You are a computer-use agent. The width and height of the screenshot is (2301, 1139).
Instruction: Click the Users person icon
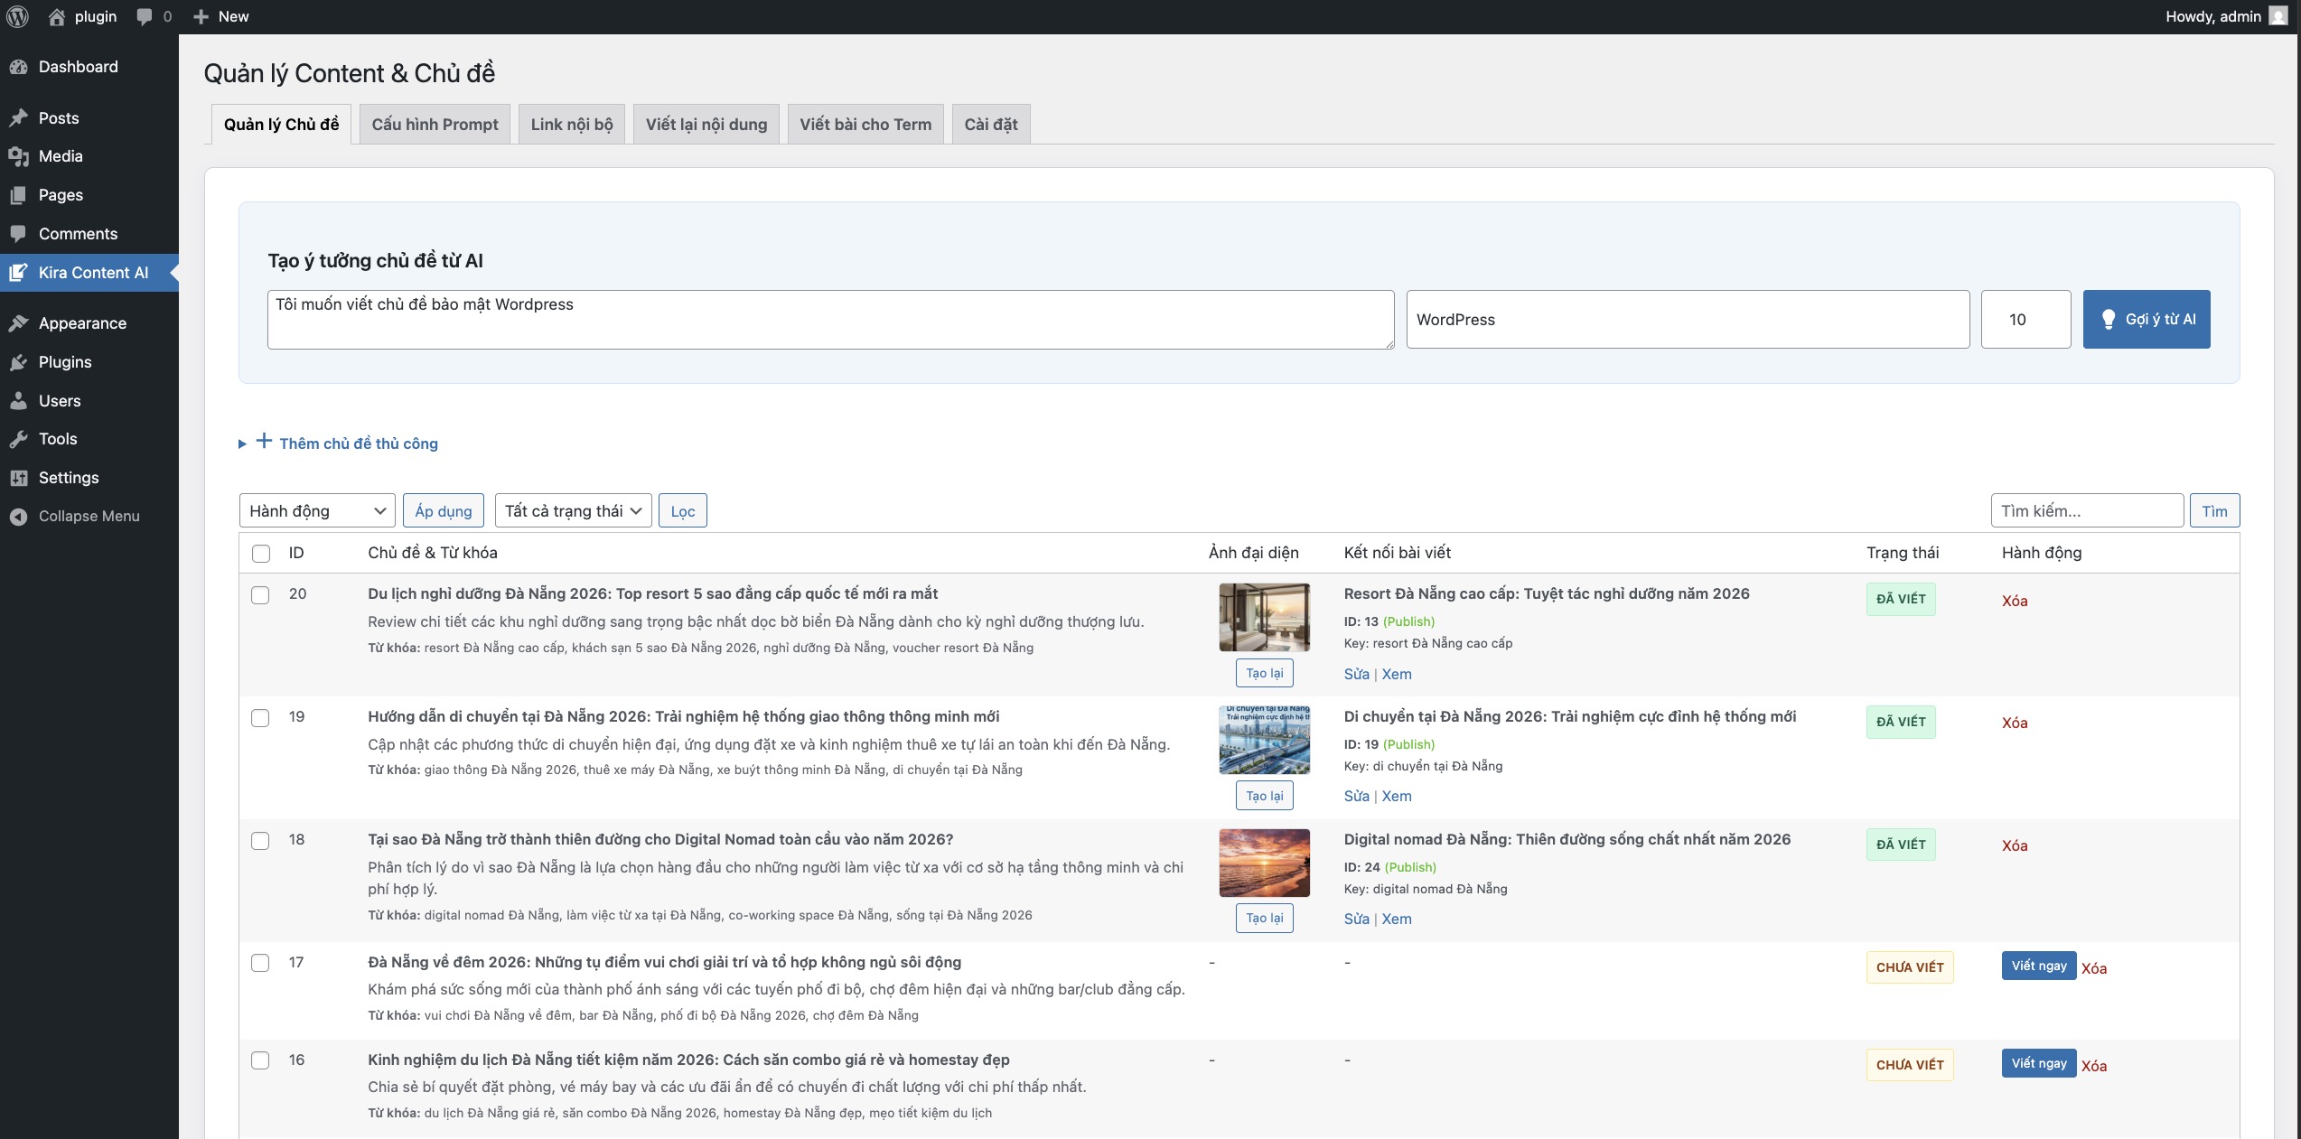point(18,401)
